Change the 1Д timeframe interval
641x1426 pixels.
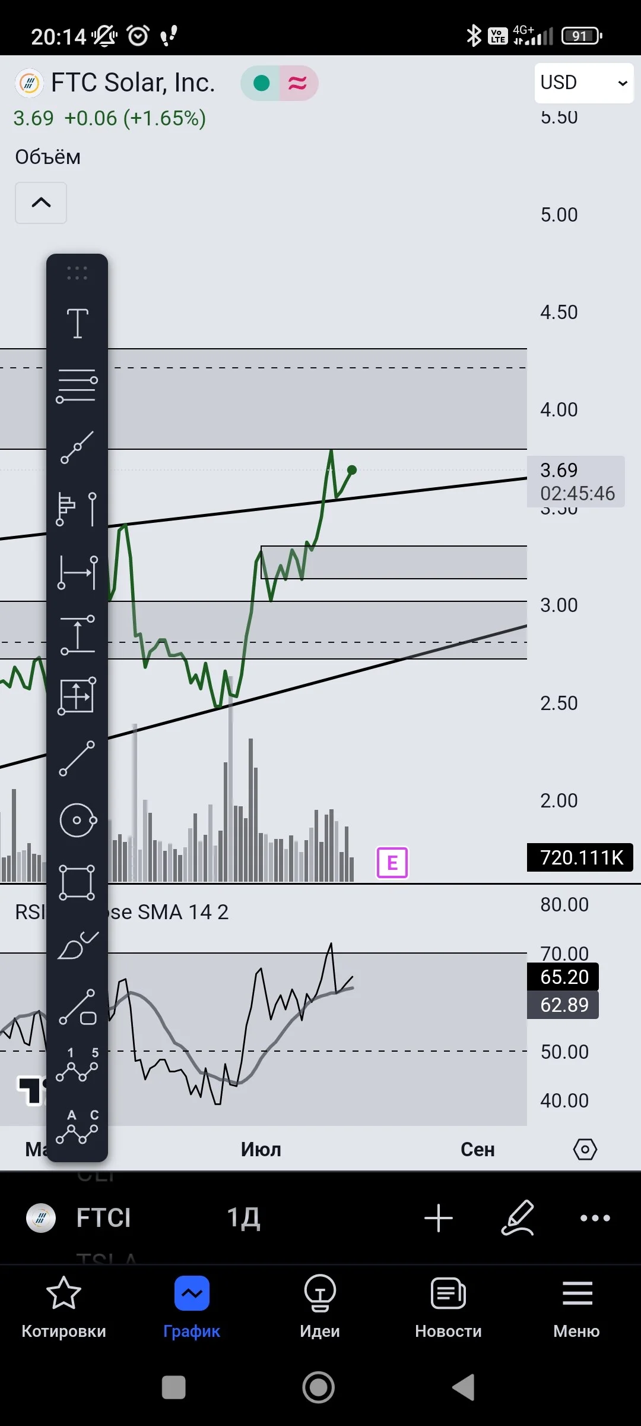tap(243, 1218)
